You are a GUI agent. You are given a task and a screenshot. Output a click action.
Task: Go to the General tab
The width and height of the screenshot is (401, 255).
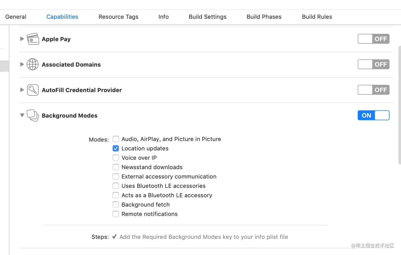click(x=16, y=17)
